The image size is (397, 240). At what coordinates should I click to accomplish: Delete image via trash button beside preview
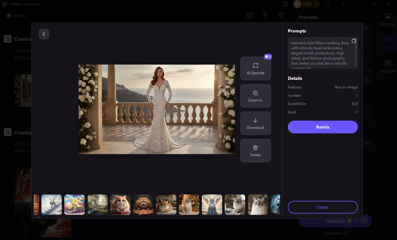click(x=256, y=150)
